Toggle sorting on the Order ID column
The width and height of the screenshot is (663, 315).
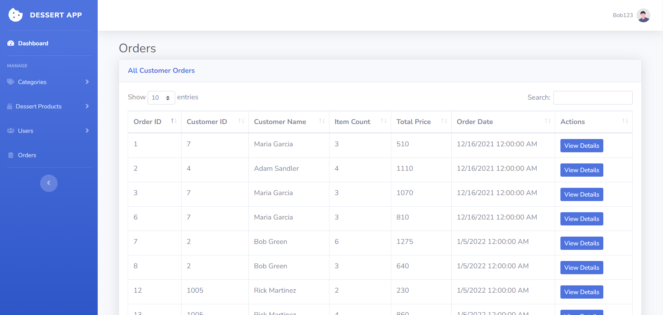click(x=174, y=121)
